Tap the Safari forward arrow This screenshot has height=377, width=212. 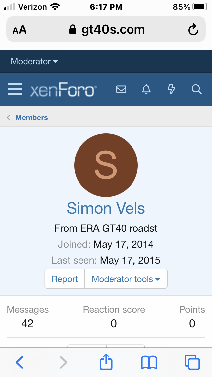pyautogui.click(x=63, y=362)
